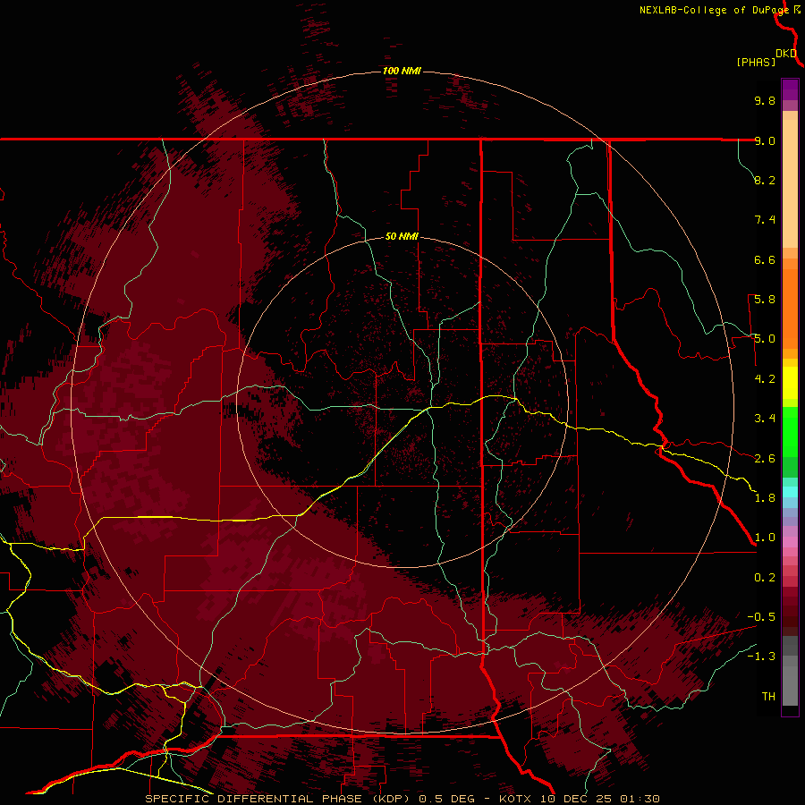Click the 2.6 color scale value
This screenshot has width=805, height=805.
tap(765, 459)
